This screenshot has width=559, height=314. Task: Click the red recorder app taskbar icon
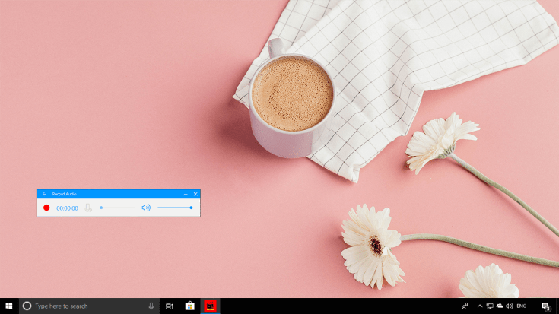click(x=210, y=306)
